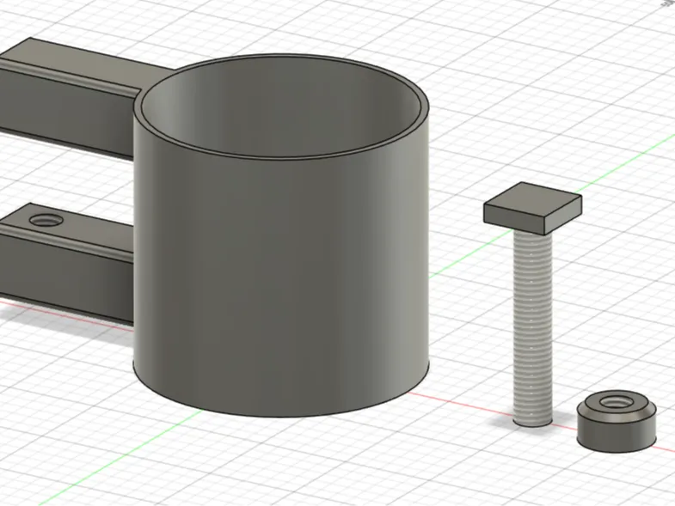Select the round nut beside the bolt
This screenshot has height=506, width=675.
click(617, 421)
